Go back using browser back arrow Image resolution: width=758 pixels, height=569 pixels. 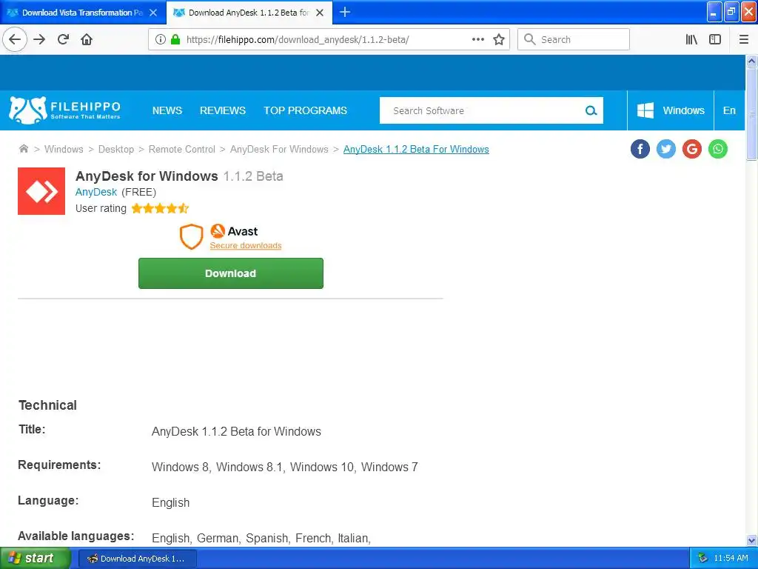(15, 39)
